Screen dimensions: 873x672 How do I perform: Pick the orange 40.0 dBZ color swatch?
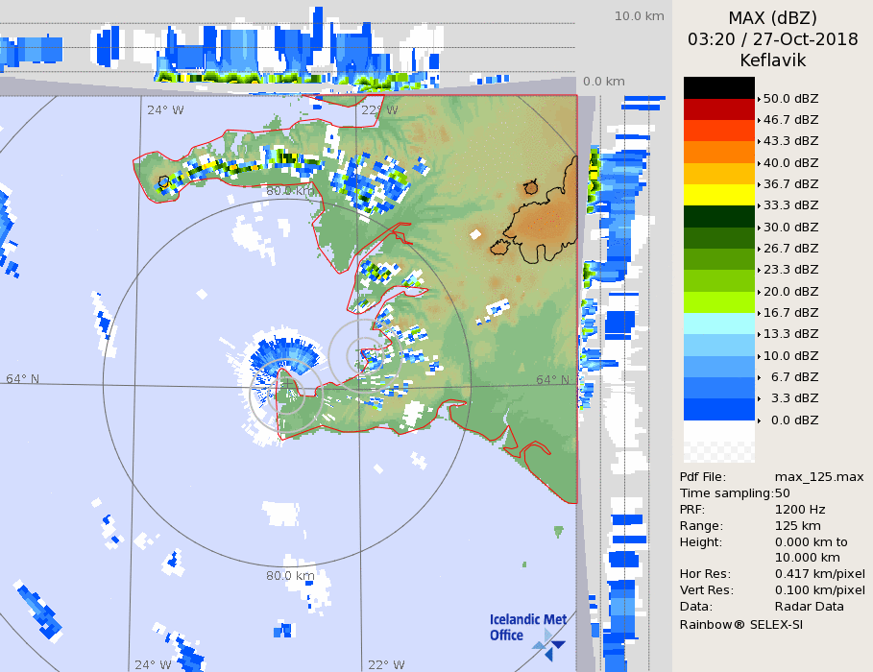tap(718, 152)
